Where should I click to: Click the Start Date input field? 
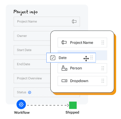32,50
